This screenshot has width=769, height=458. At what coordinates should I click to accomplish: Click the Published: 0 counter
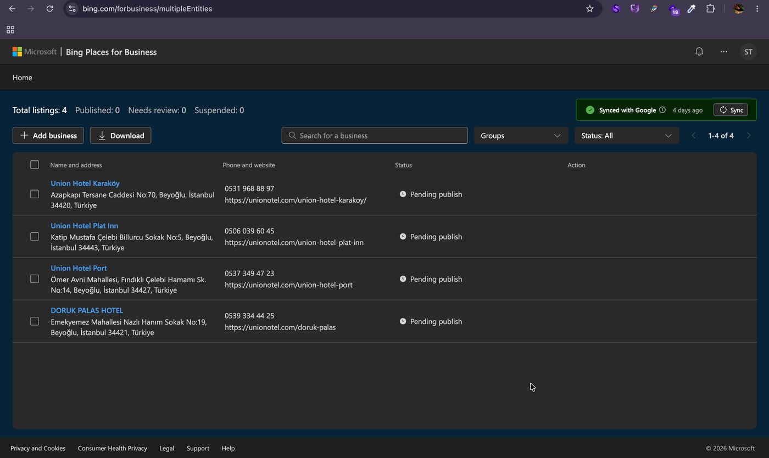click(x=97, y=110)
